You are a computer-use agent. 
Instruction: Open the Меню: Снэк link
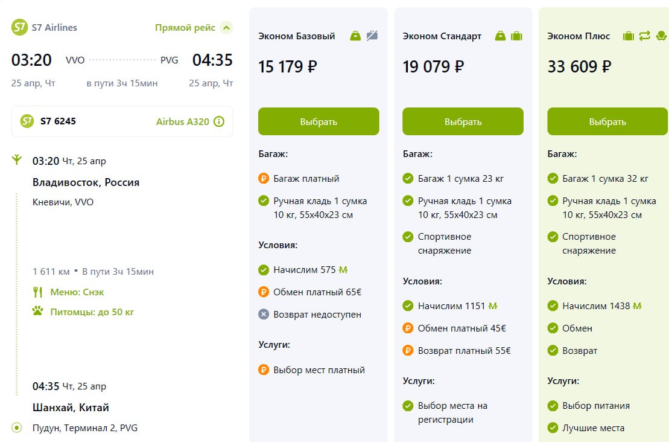point(77,292)
